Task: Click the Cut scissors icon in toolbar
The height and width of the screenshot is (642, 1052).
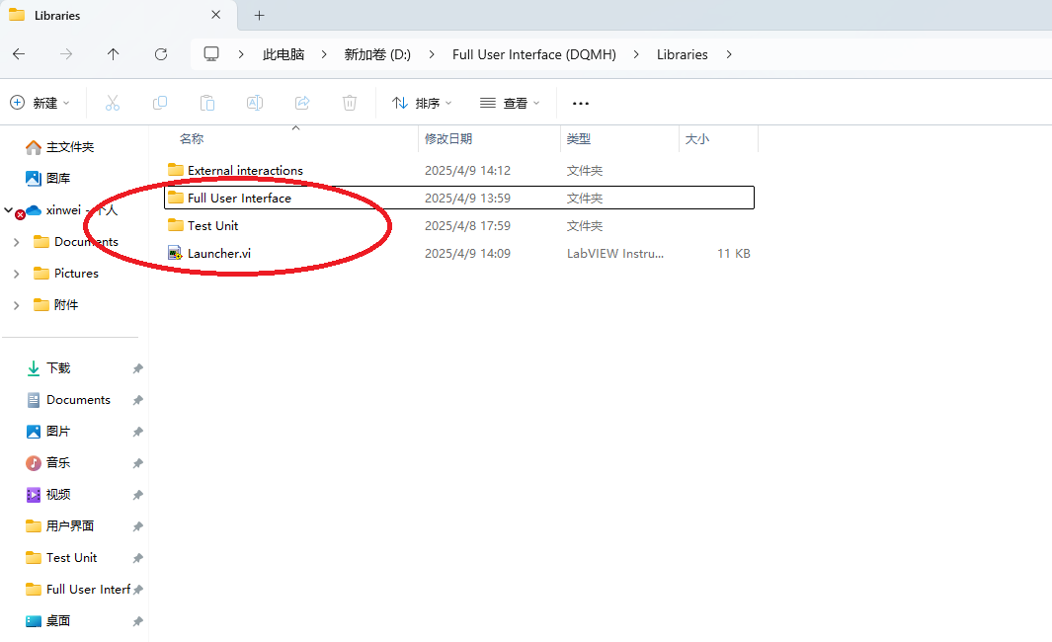Action: pyautogui.click(x=112, y=103)
